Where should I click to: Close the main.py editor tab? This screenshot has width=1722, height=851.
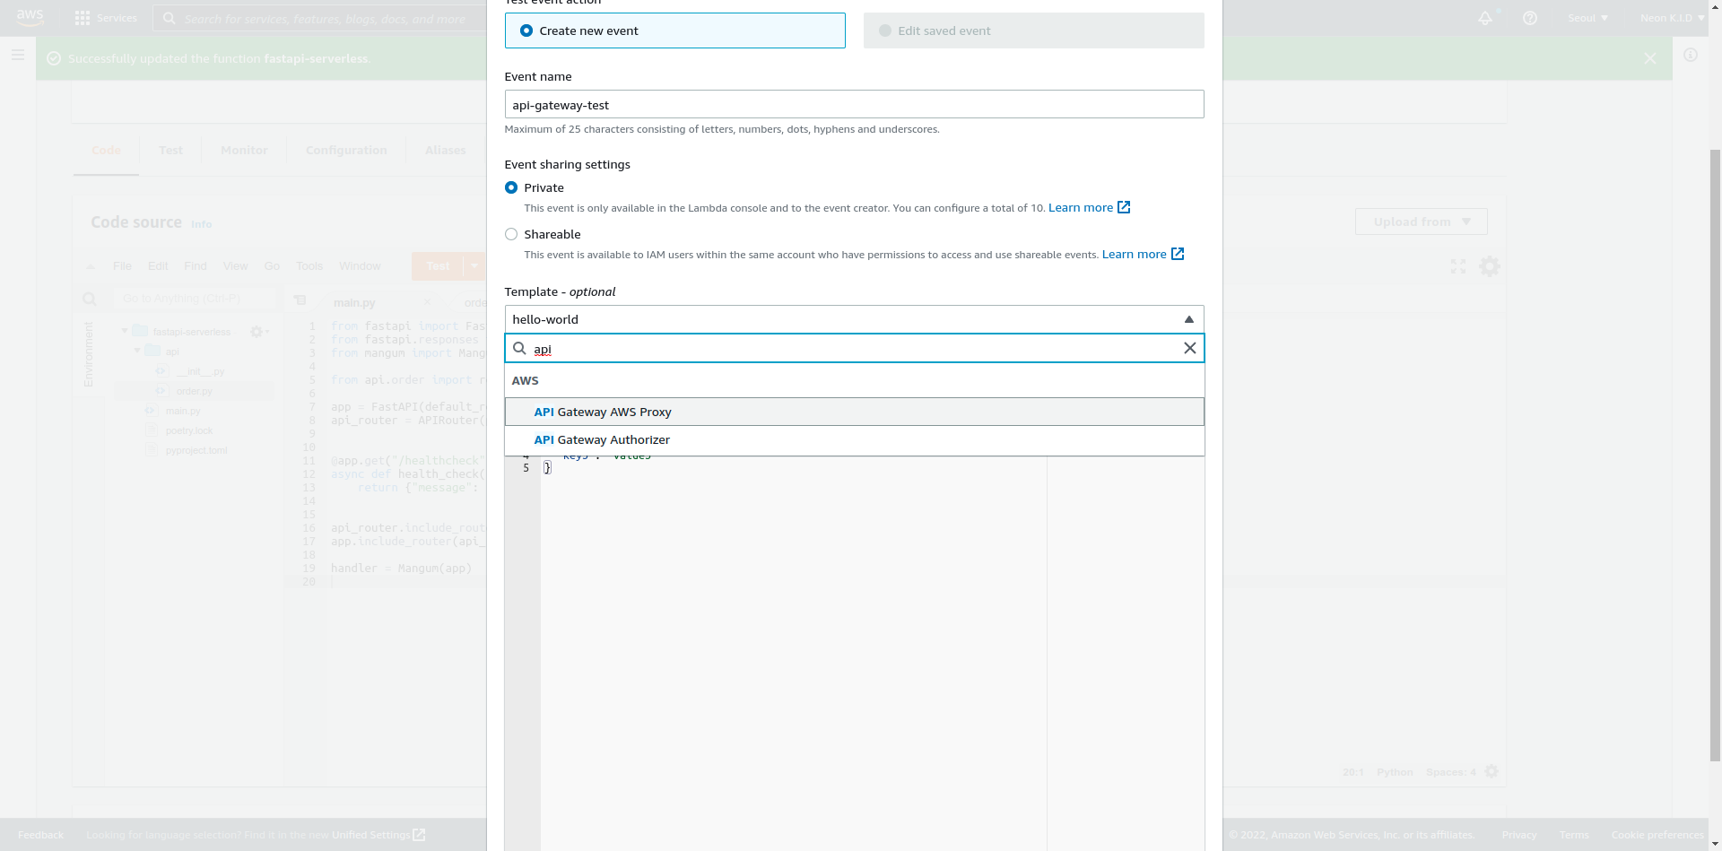coord(427,302)
